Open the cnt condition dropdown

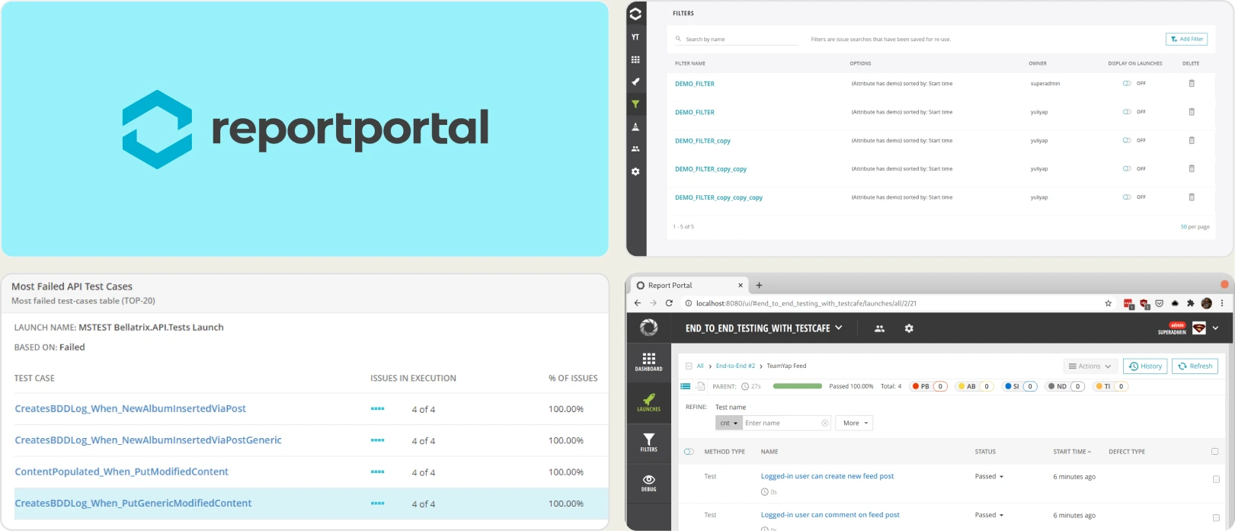[729, 423]
